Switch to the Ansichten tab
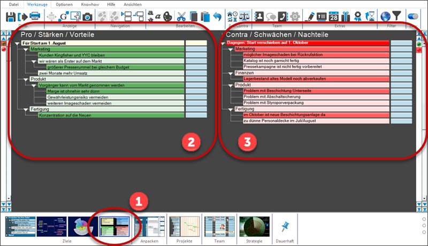 pyautogui.click(x=133, y=4)
